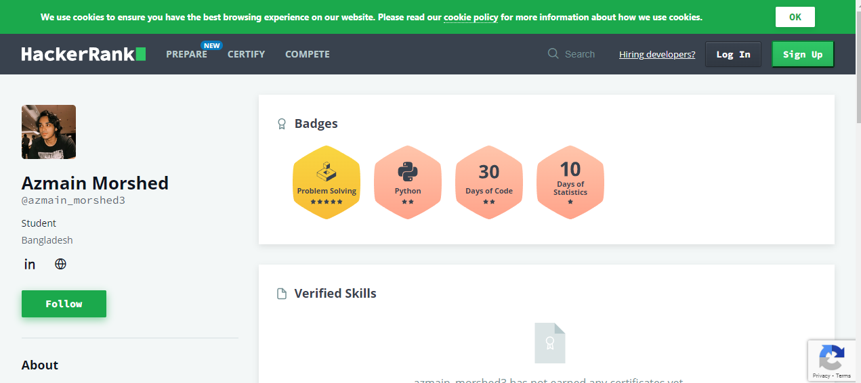Viewport: 861px width, 383px height.
Task: Click the Log In button
Action: point(733,54)
